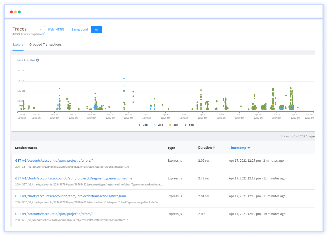Image resolution: width=329 pixels, height=237 pixels.
Task: Open the Trace Cluster info tooltip
Action: (37, 60)
